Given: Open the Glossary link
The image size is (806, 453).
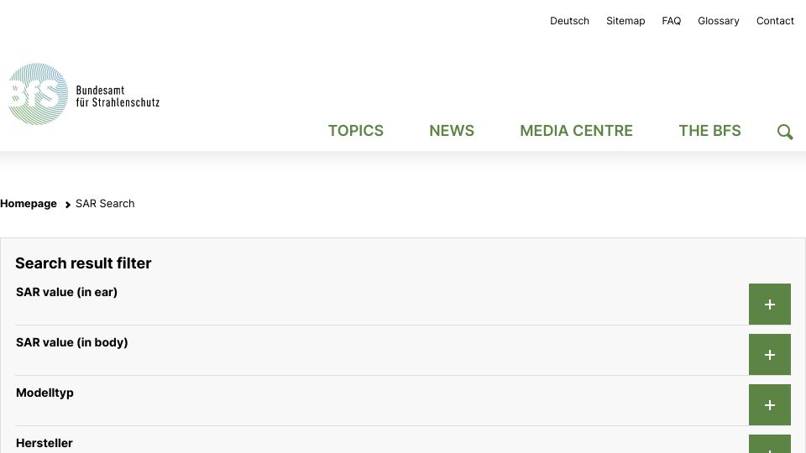Looking at the screenshot, I should (x=718, y=21).
